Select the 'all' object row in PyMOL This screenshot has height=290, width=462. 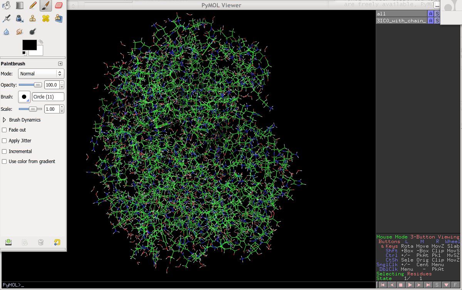402,13
